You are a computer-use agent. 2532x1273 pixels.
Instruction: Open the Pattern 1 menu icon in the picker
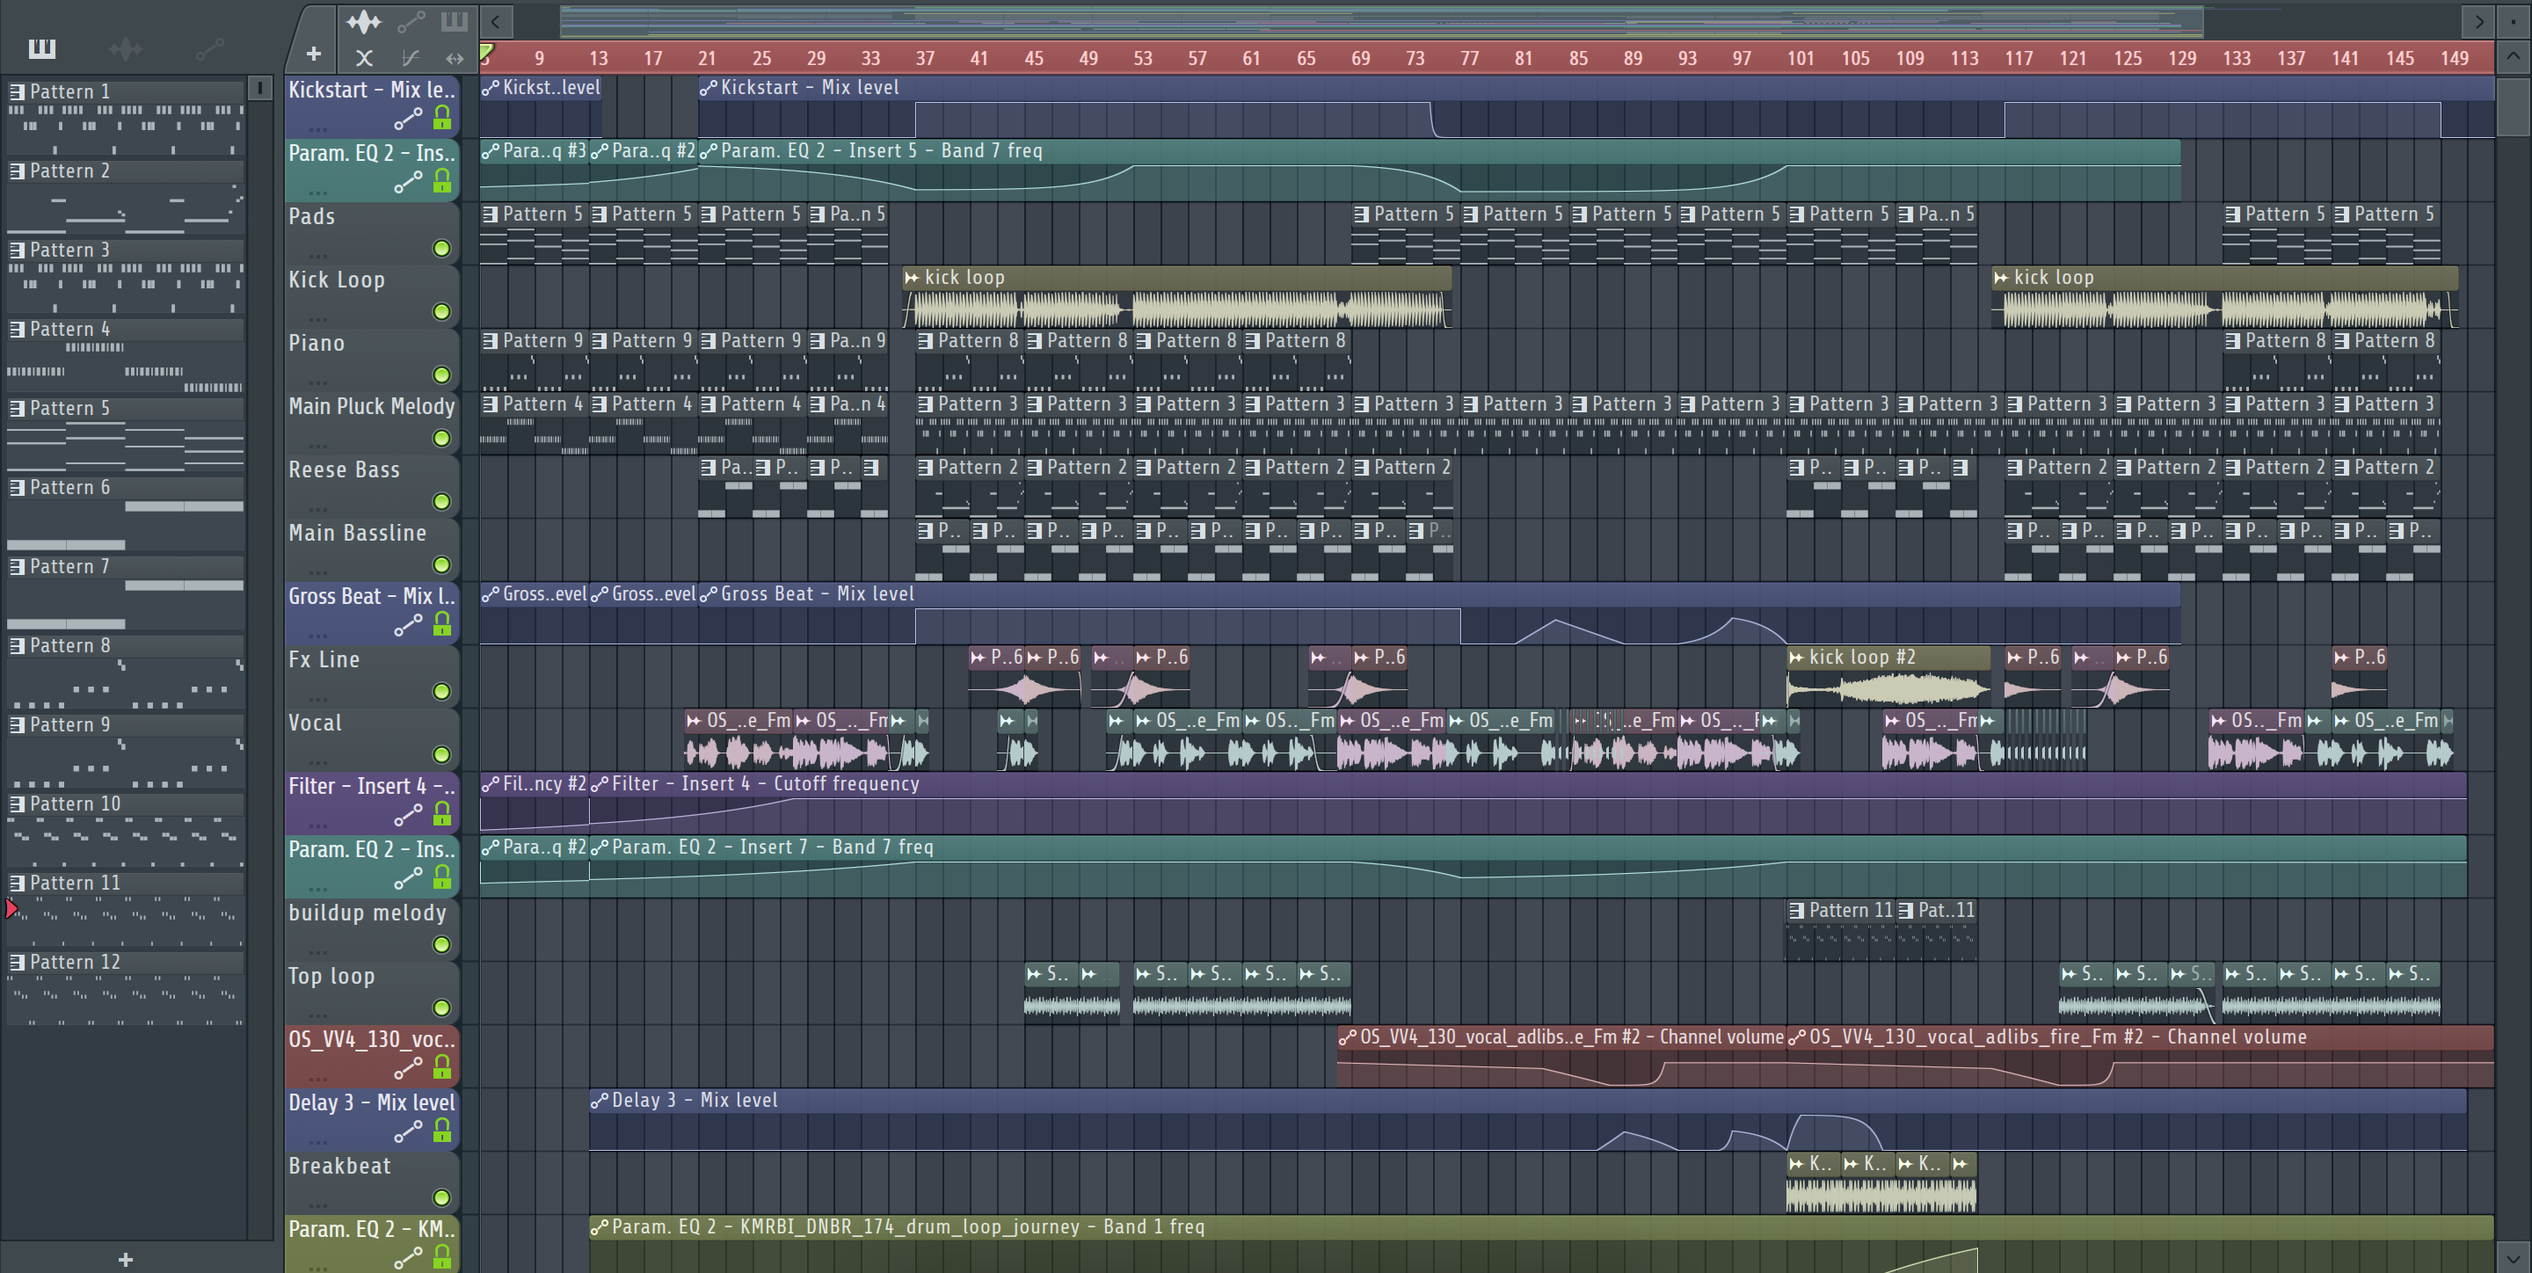point(17,91)
